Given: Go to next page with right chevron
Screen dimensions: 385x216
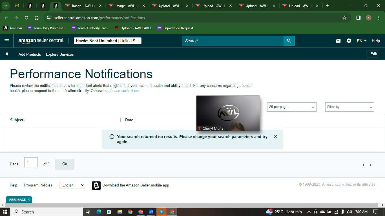Looking at the screenshot, I should coord(370,165).
